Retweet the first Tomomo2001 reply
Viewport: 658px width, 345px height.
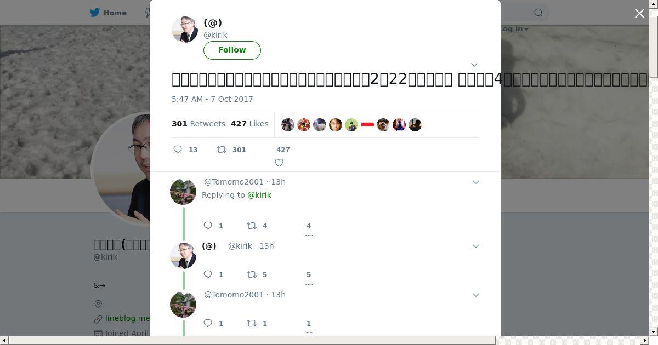pyautogui.click(x=252, y=226)
